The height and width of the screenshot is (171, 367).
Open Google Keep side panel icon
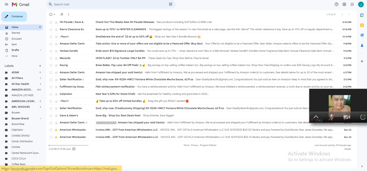click(x=362, y=25)
